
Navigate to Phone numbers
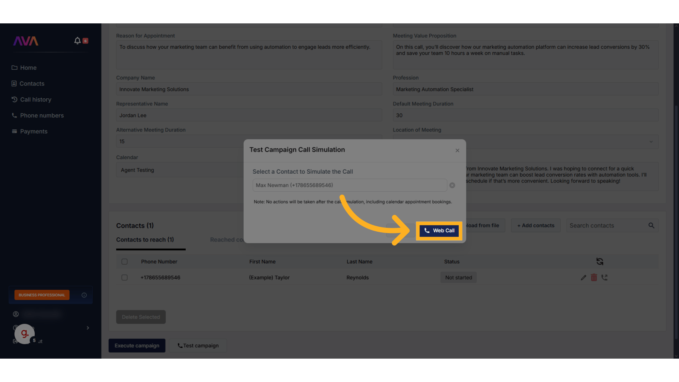(x=37, y=115)
